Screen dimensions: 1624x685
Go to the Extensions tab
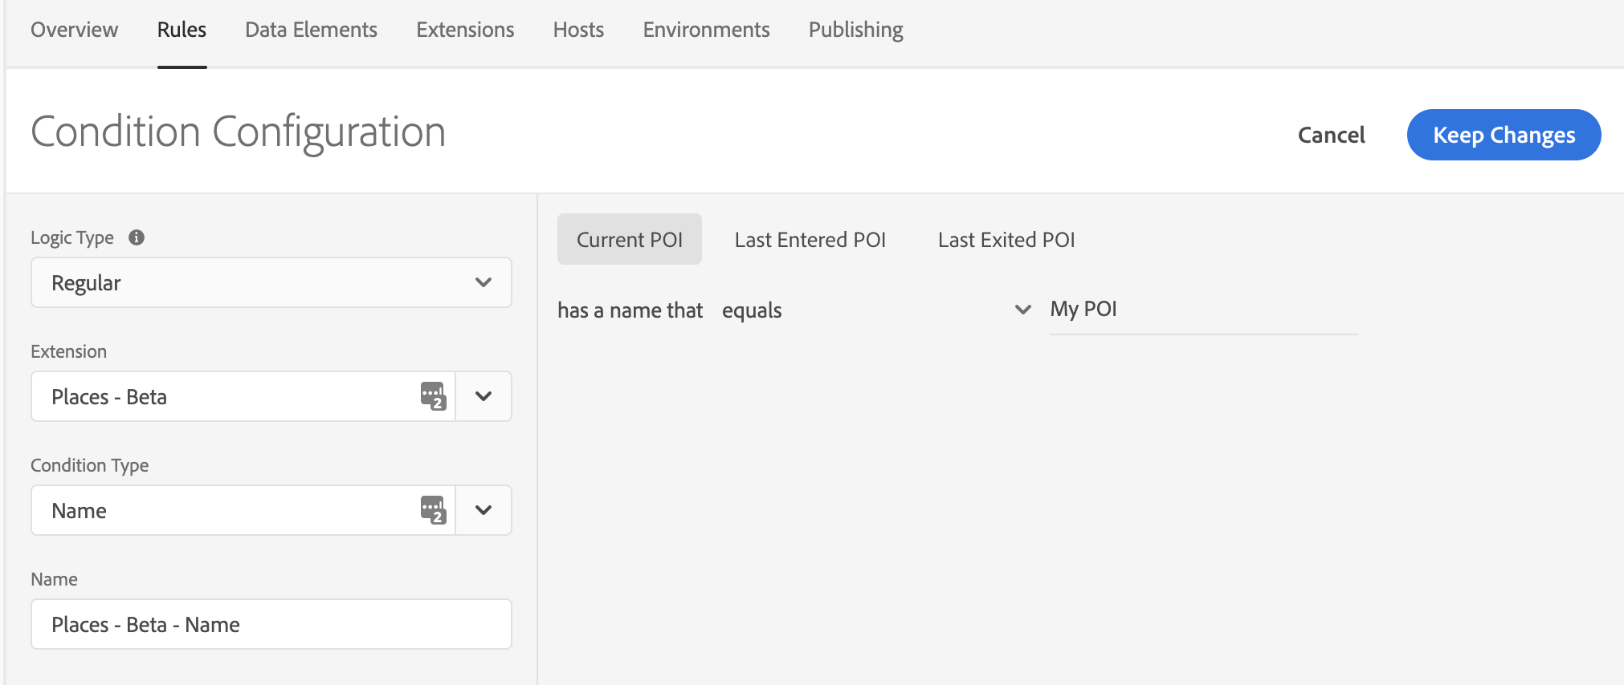465,30
